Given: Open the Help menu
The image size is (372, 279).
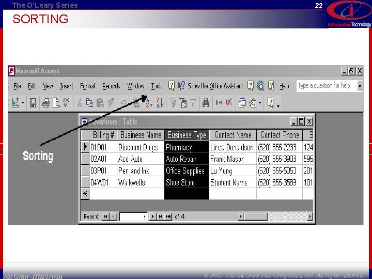Looking at the screenshot, I should tap(284, 86).
